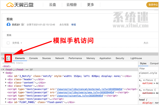Open the Console tab
159x105 pixels.
33,58
